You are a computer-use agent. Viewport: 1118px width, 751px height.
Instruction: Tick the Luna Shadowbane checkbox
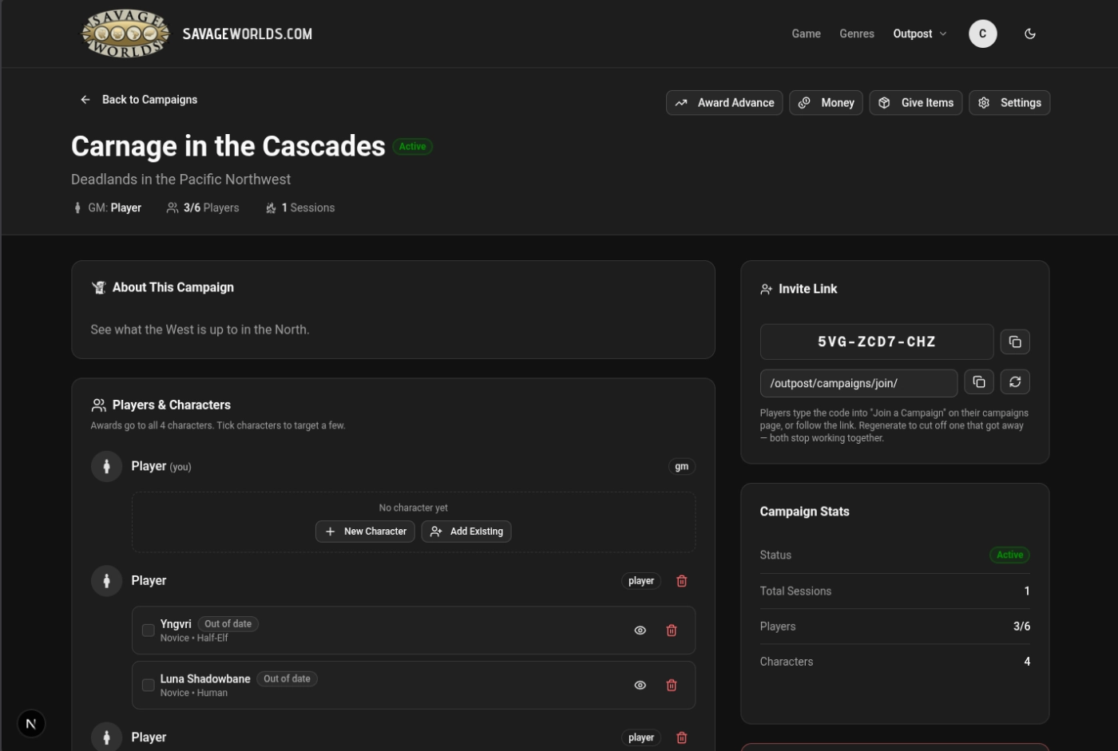click(x=148, y=685)
